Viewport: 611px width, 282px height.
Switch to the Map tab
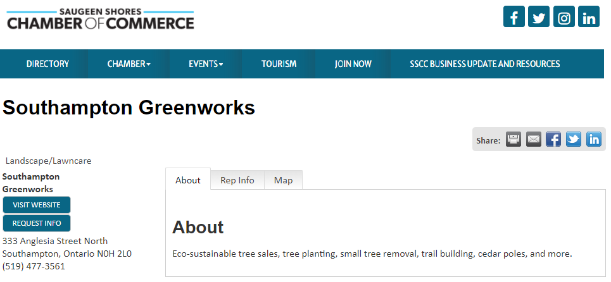[283, 180]
